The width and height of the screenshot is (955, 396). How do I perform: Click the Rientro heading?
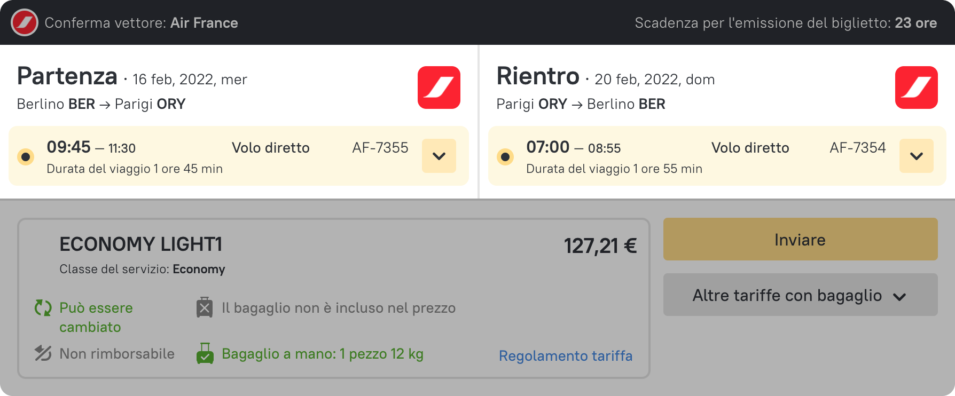pyautogui.click(x=538, y=76)
